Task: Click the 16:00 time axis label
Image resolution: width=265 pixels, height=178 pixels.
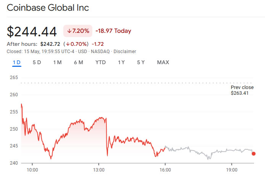Action: 165,170
